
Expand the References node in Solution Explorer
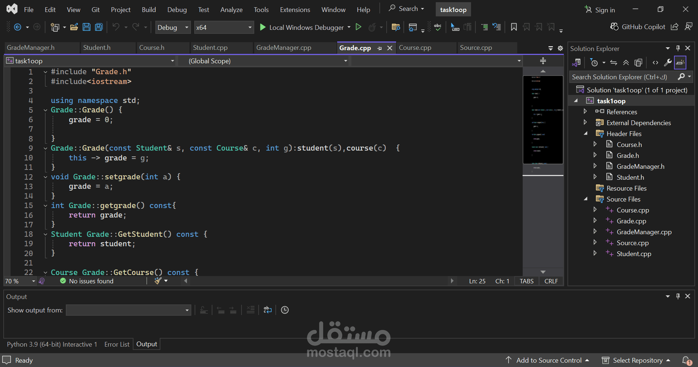click(585, 111)
